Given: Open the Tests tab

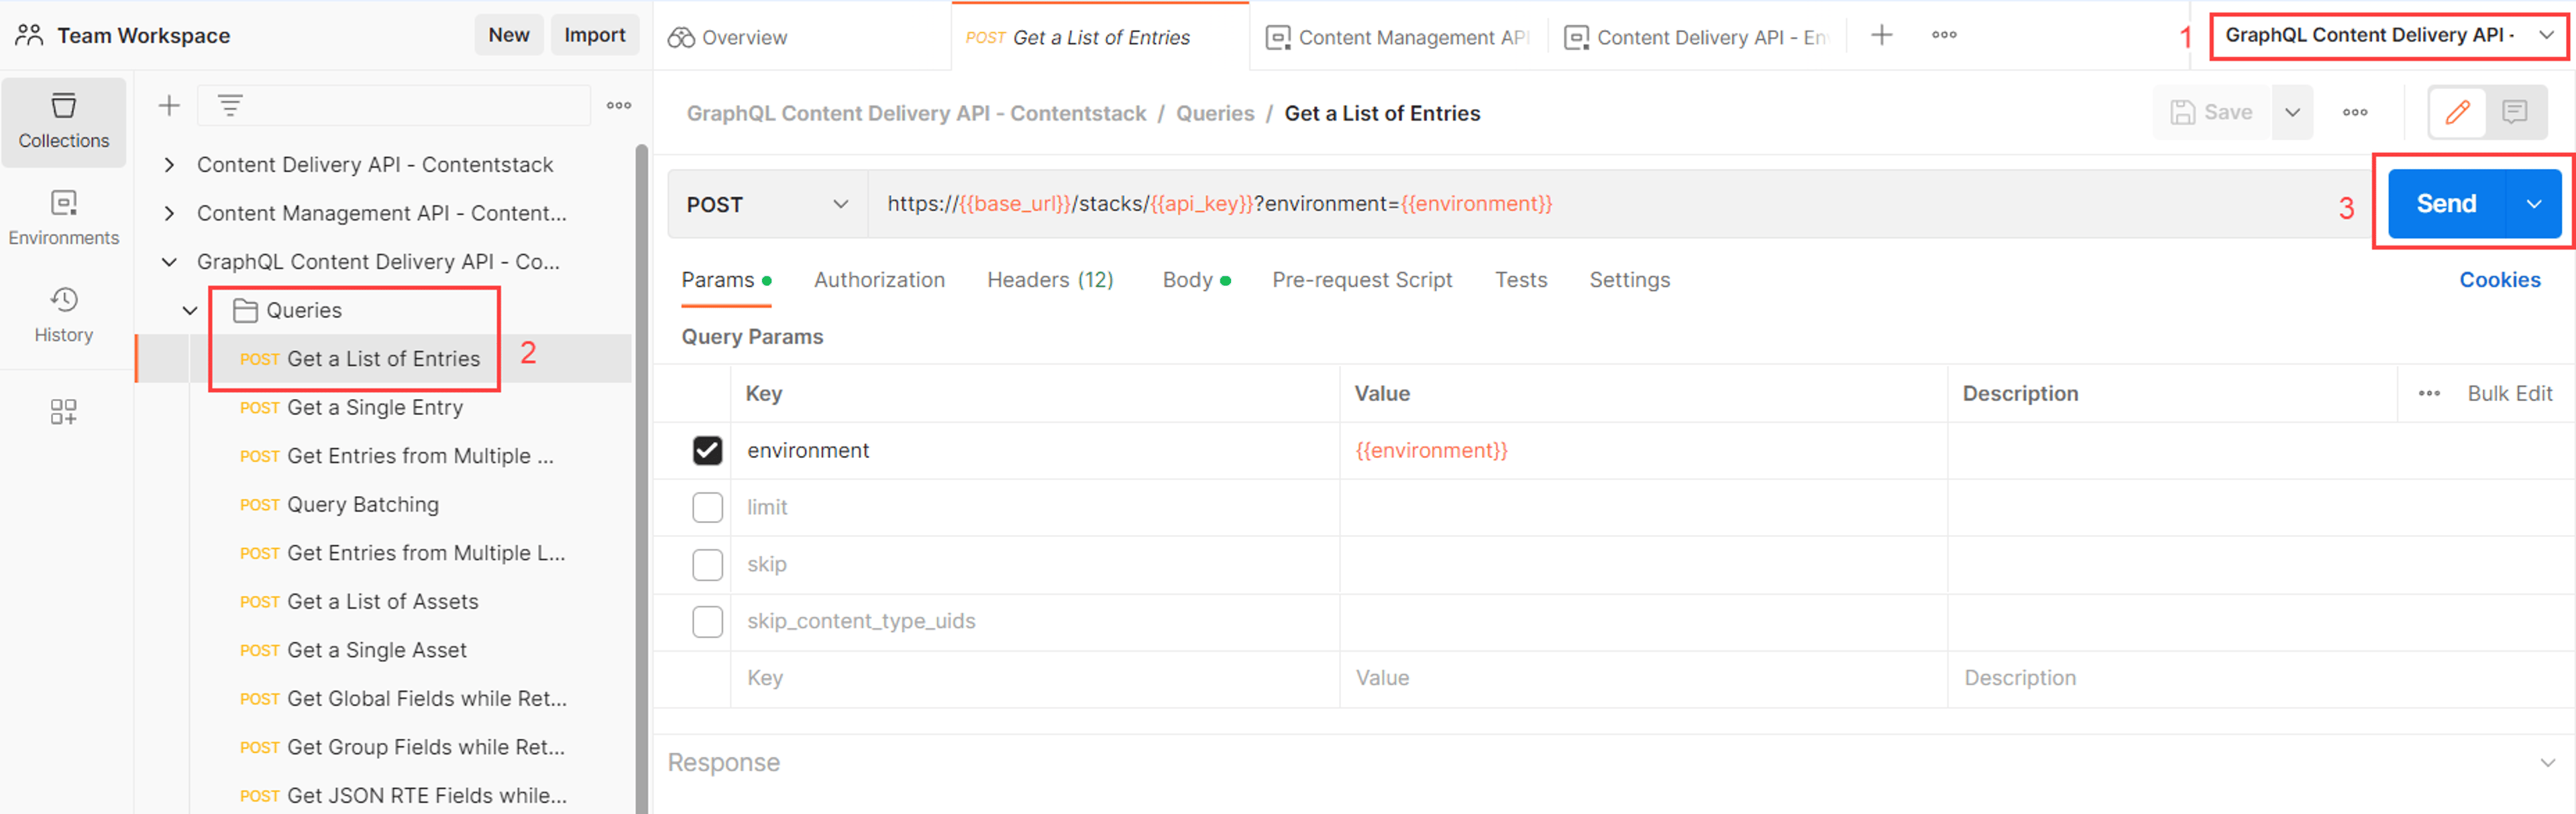Looking at the screenshot, I should [1520, 280].
